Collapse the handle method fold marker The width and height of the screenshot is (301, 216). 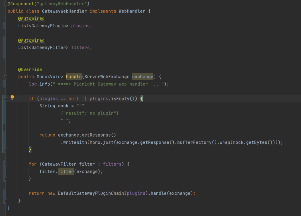click(x=6, y=77)
